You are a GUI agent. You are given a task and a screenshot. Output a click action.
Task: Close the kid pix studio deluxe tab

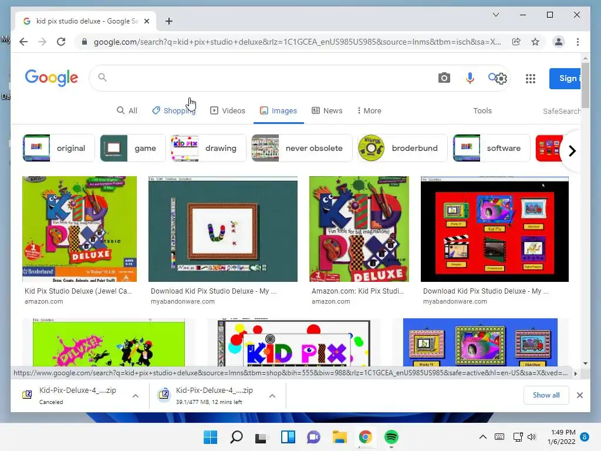click(146, 21)
